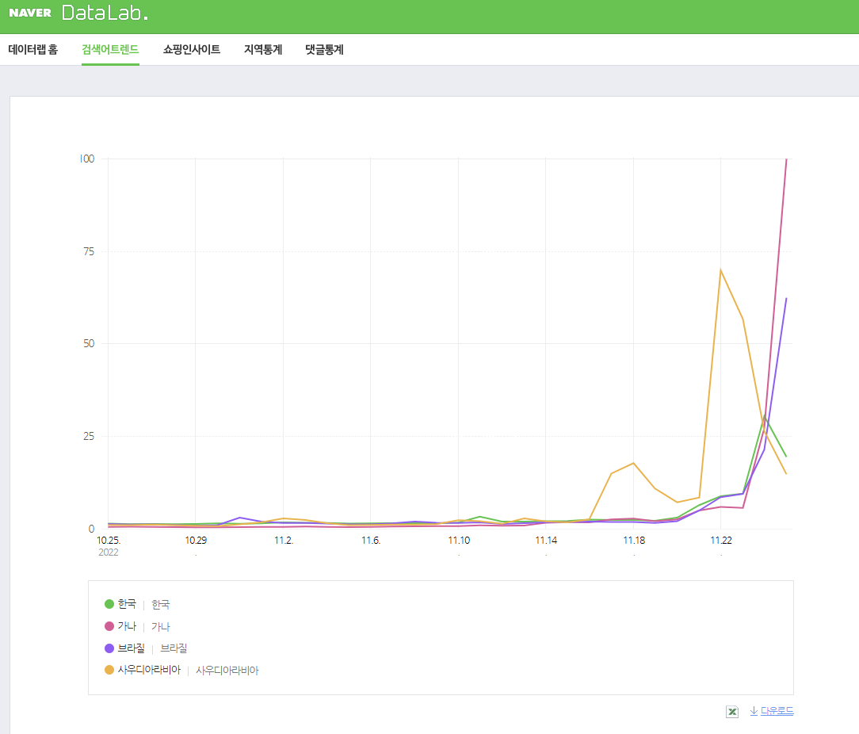Viewport: 859px width, 734px height.
Task: Select the 검색어트렌드 tab
Action: coord(110,49)
